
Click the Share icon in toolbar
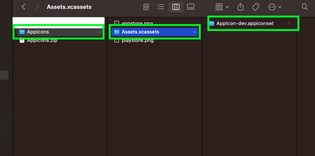pos(240,7)
